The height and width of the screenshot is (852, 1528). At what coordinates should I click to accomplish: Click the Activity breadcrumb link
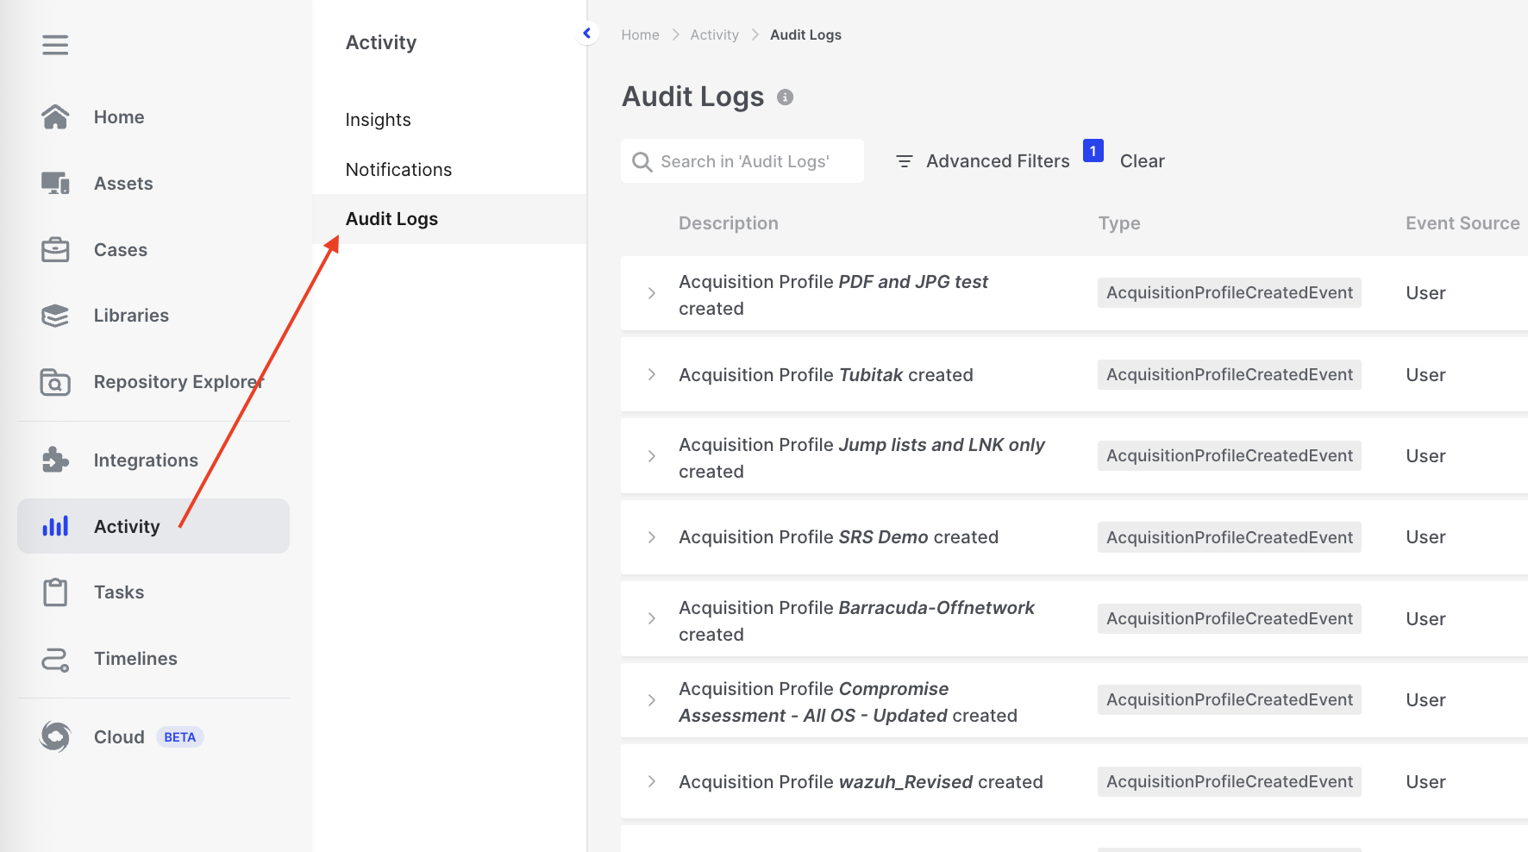[714, 35]
